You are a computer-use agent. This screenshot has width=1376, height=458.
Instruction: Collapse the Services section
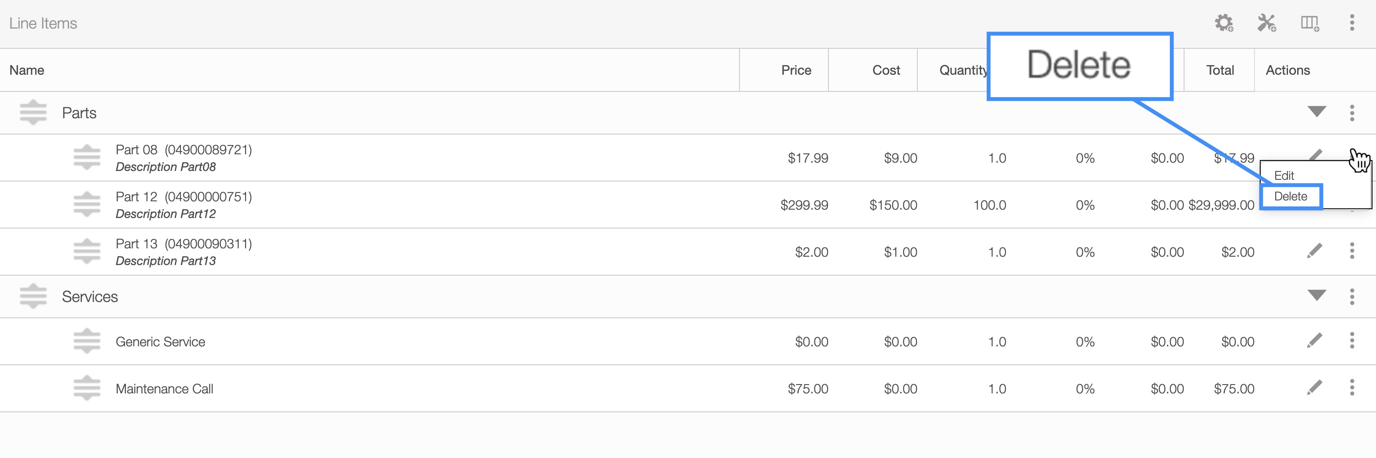coord(1317,295)
